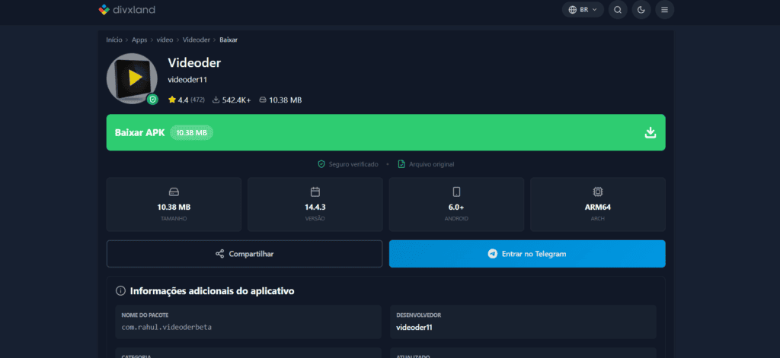Click the 14.4.3 version value
This screenshot has height=358, width=780.
point(315,207)
